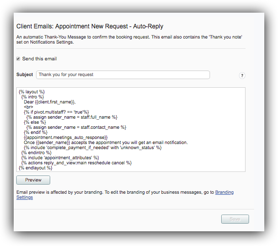Place cursor on the {% layout %} line
The image size is (278, 246).
click(32, 92)
